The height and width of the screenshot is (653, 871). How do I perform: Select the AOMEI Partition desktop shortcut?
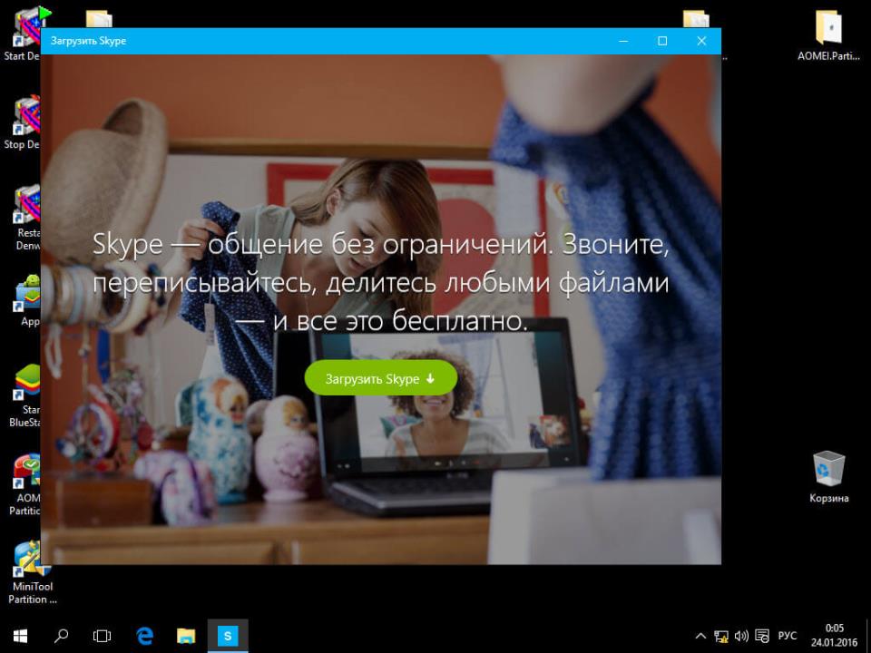[24, 484]
